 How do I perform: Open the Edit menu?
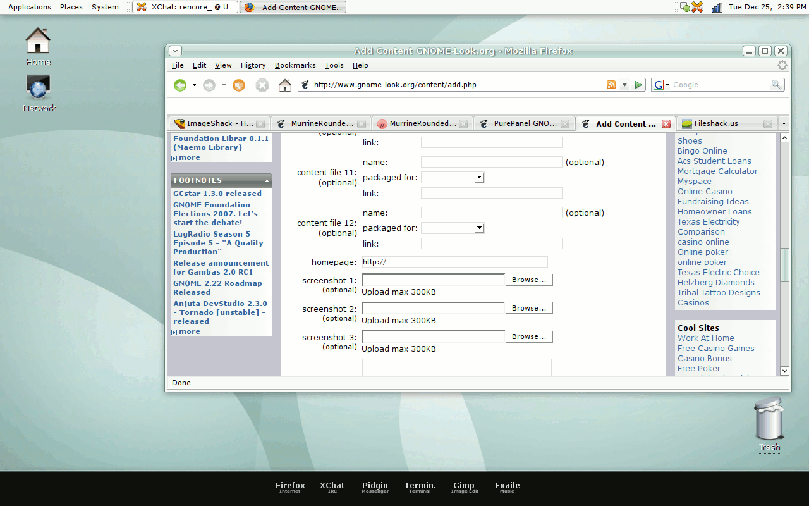200,65
